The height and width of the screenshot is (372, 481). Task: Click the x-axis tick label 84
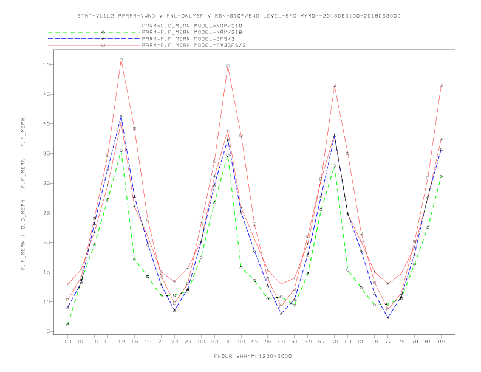point(441,342)
